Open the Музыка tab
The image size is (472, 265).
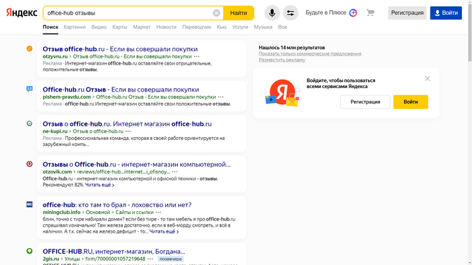point(263,27)
